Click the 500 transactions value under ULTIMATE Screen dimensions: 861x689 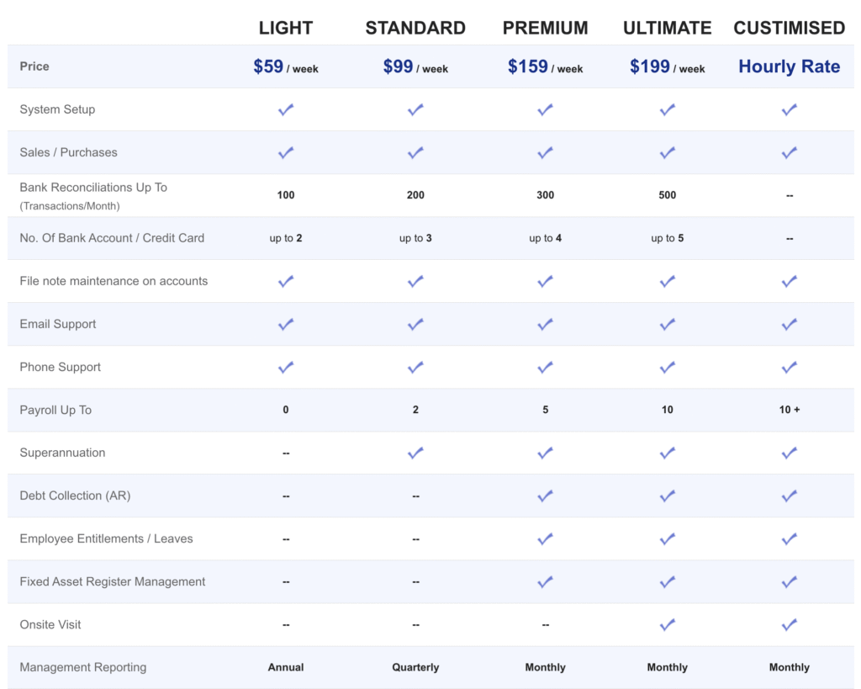coord(668,195)
